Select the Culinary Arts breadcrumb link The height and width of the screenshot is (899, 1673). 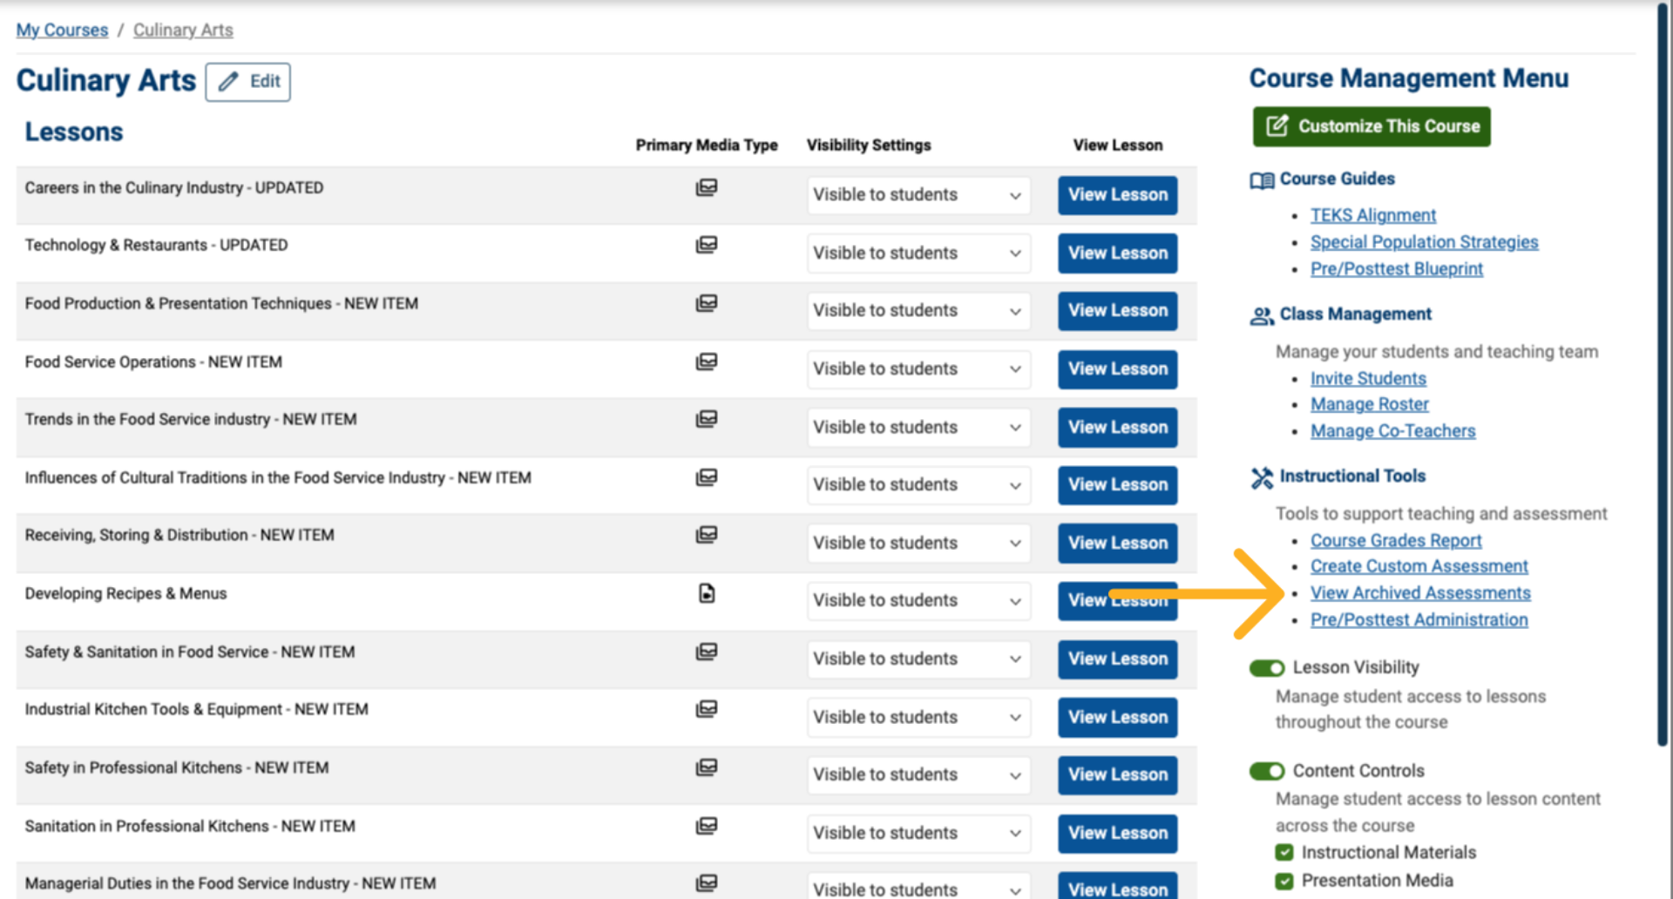pos(182,30)
